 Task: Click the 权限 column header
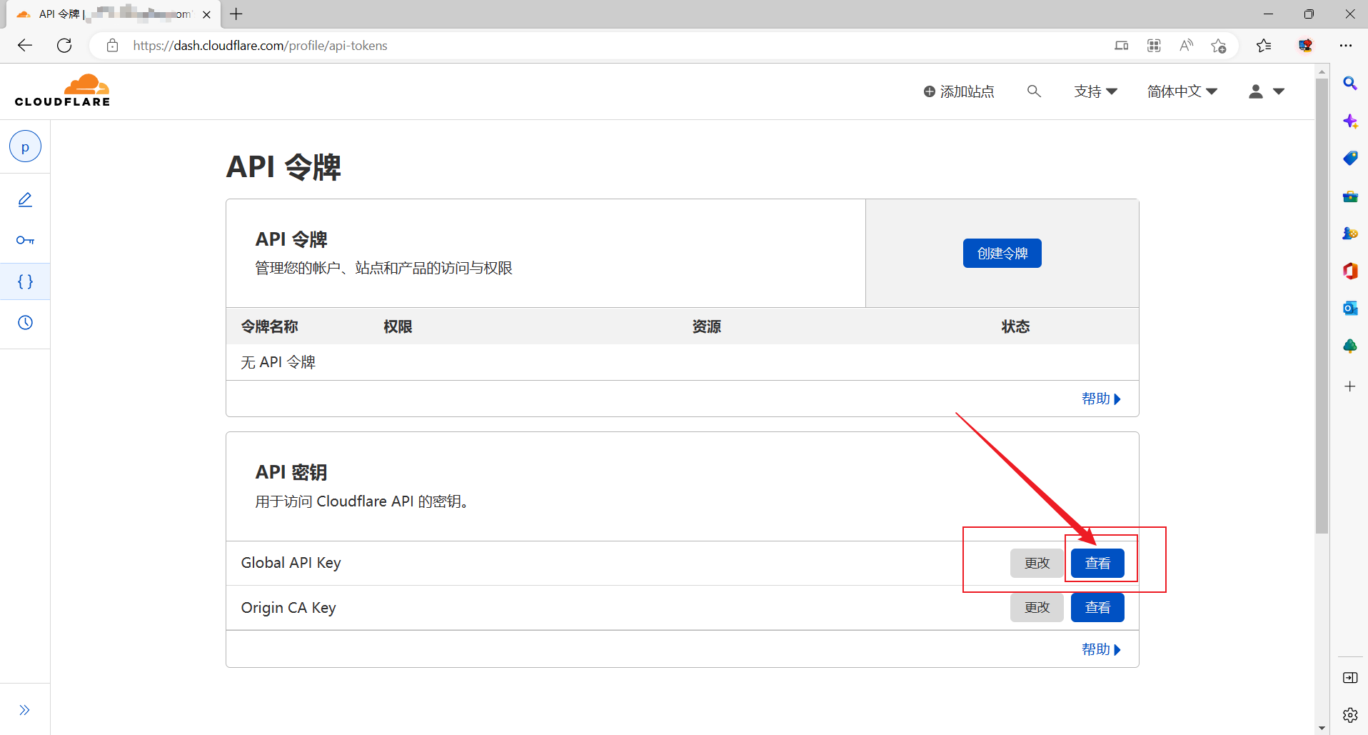pyautogui.click(x=398, y=326)
